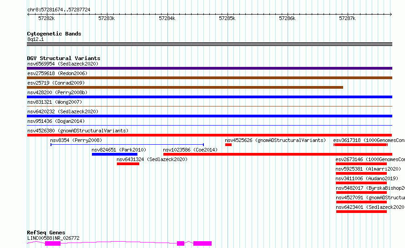Click the nsv1023586 (Coe2014) red bar

coord(278,154)
